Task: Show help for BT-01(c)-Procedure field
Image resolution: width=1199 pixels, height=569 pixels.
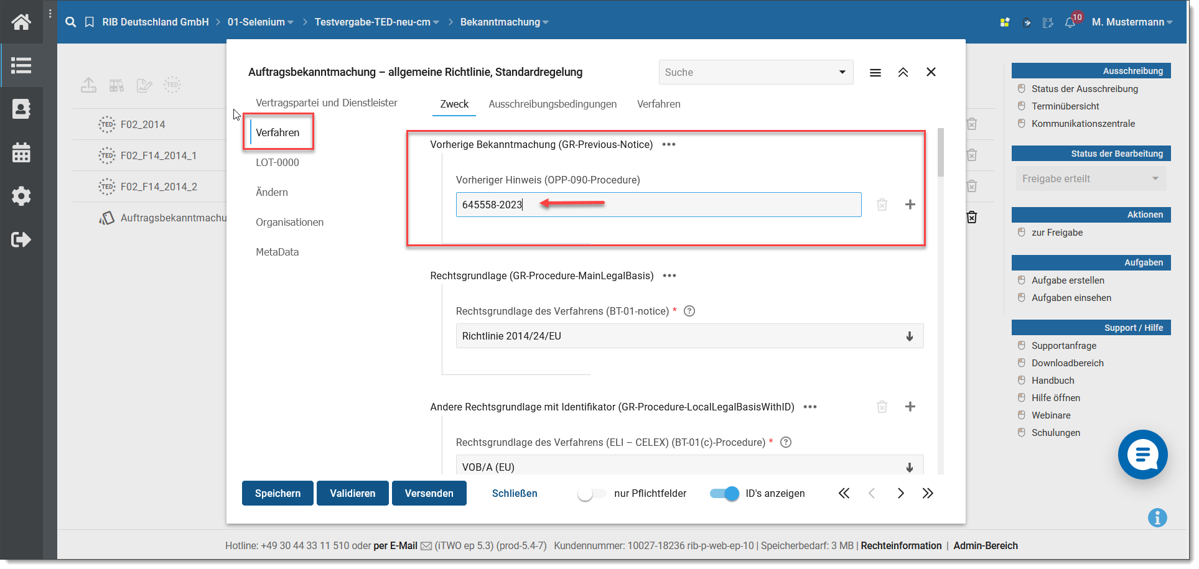Action: (x=786, y=442)
